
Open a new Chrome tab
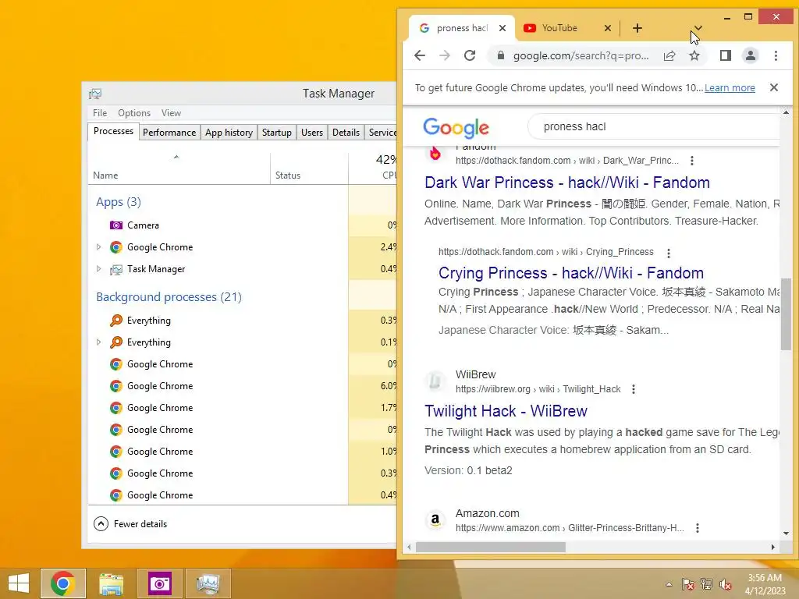[x=637, y=28]
